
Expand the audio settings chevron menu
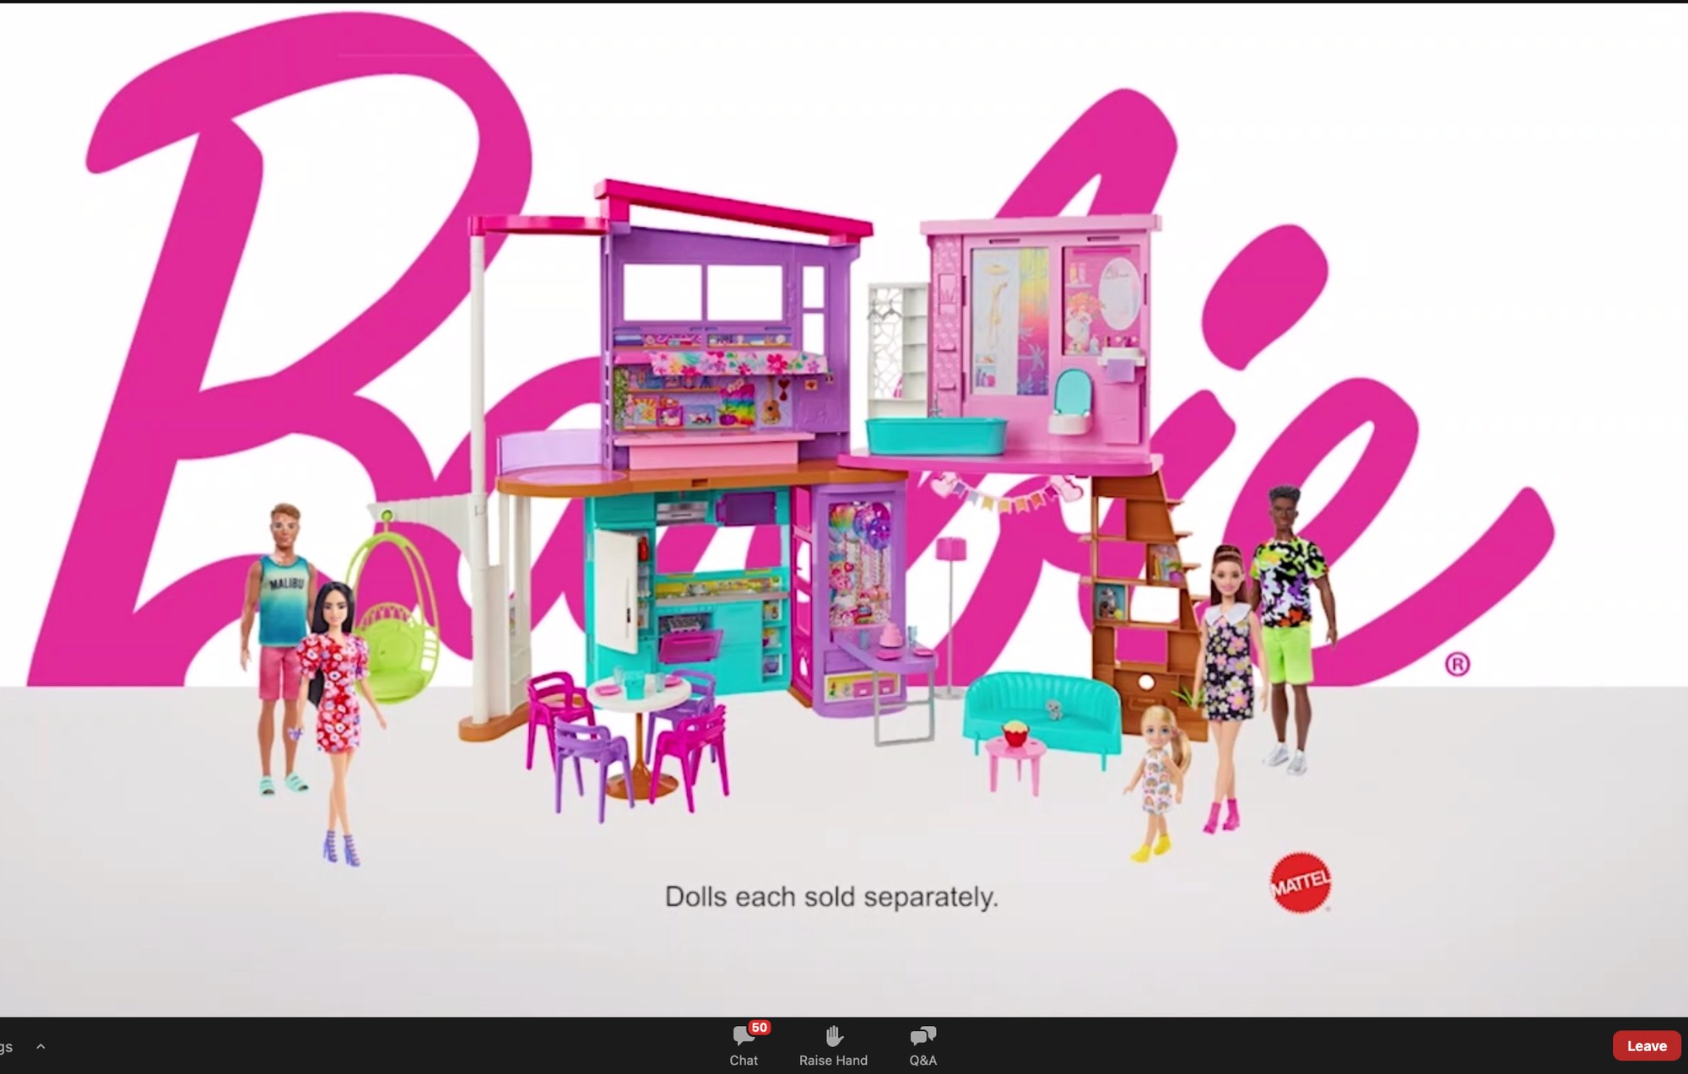tap(41, 1046)
